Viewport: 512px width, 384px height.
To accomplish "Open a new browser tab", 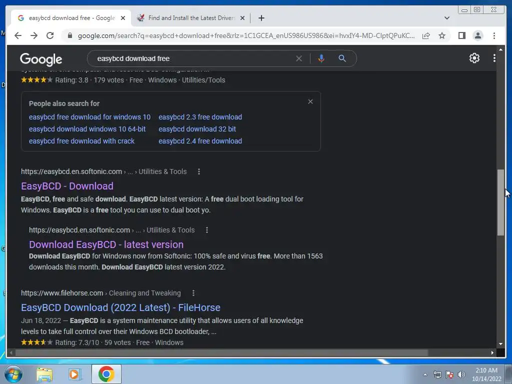I will click(261, 18).
